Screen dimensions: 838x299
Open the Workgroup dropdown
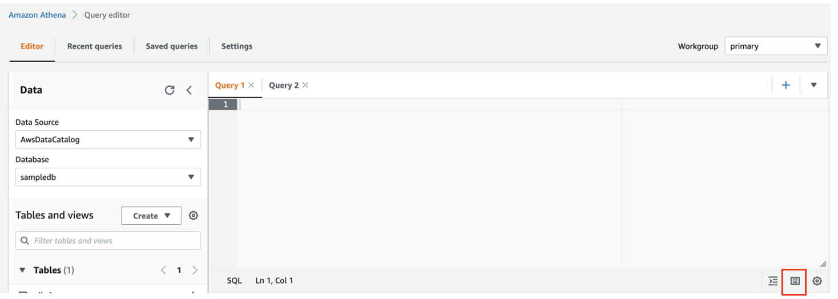776,46
